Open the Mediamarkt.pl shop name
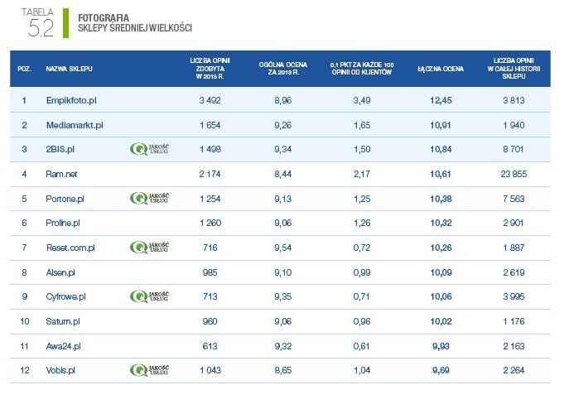 tap(75, 125)
